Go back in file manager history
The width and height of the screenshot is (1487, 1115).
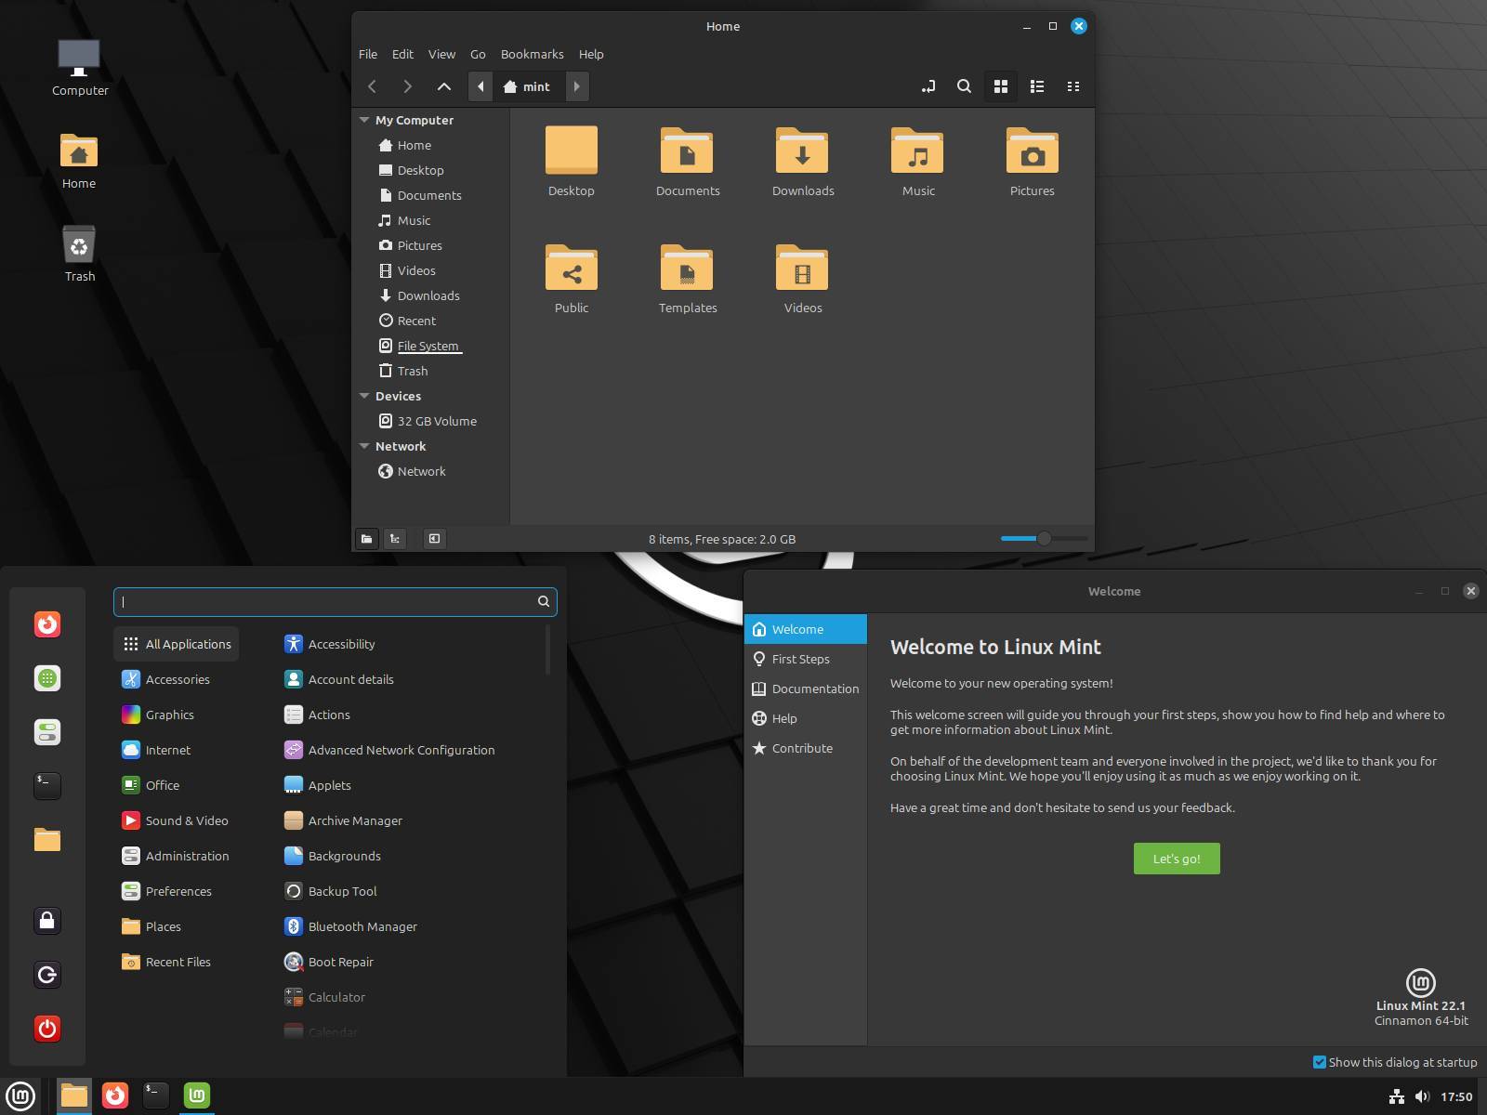[x=373, y=86]
